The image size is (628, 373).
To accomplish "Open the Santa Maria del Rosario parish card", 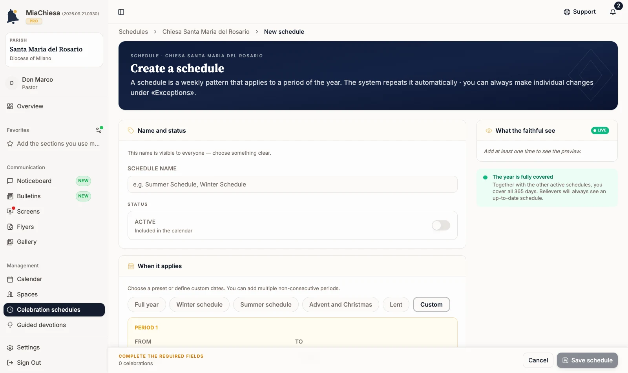I will pyautogui.click(x=54, y=50).
